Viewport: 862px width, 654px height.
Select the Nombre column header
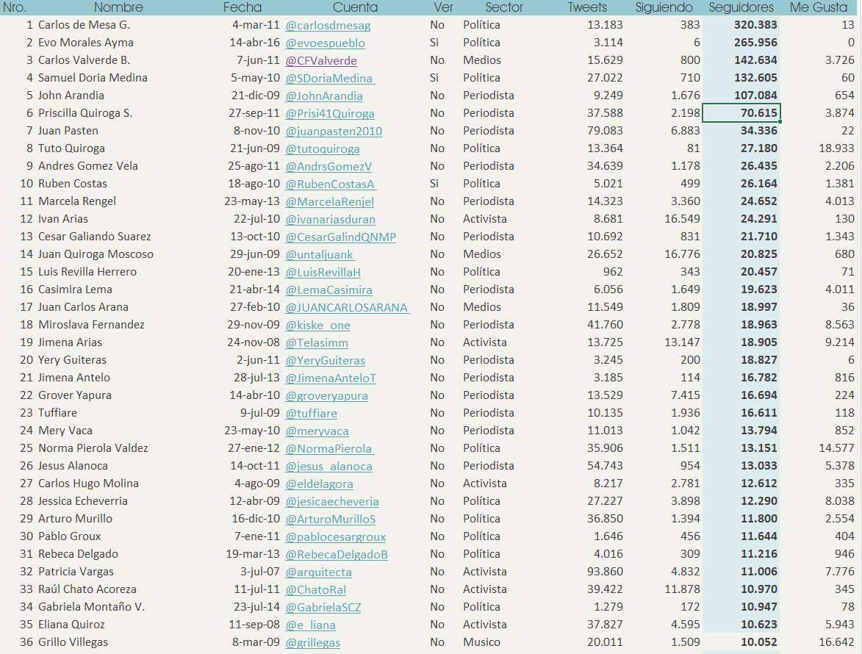tap(118, 7)
